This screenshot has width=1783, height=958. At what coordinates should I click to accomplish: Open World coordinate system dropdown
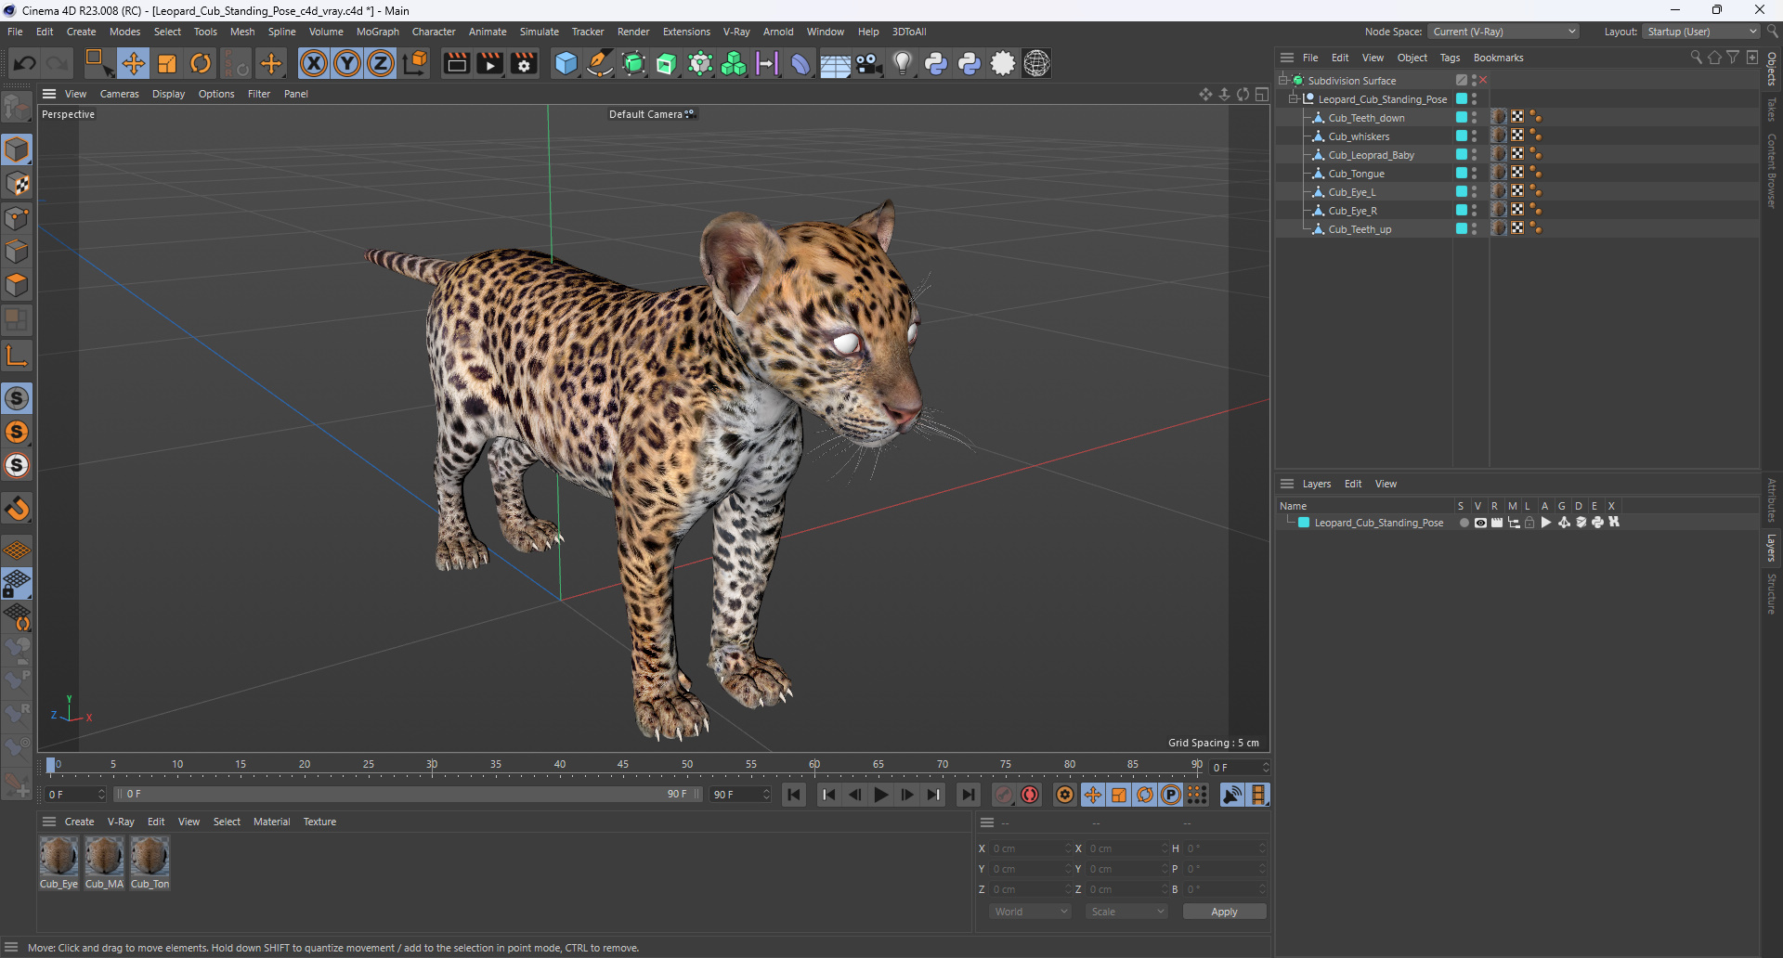tap(1031, 912)
